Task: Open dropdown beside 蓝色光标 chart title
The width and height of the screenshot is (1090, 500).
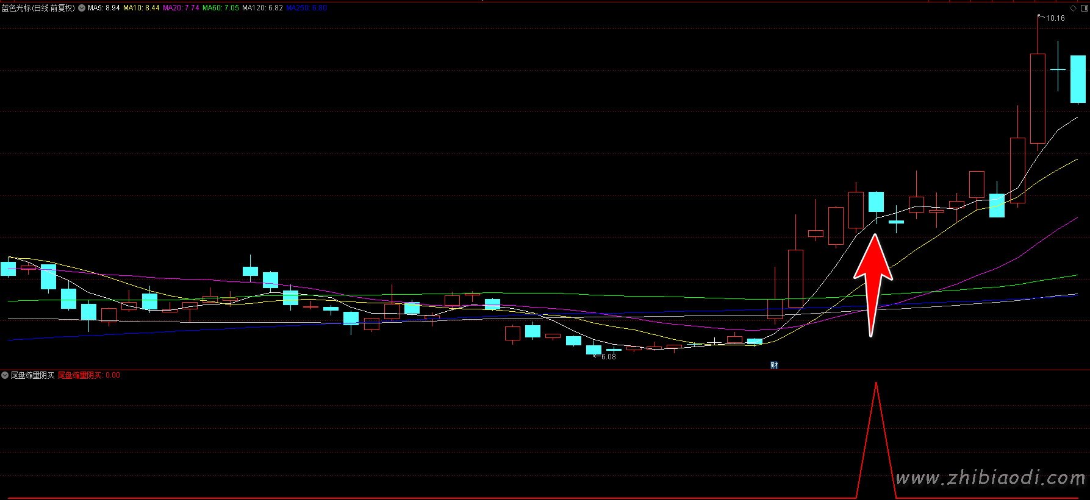Action: 82,8
